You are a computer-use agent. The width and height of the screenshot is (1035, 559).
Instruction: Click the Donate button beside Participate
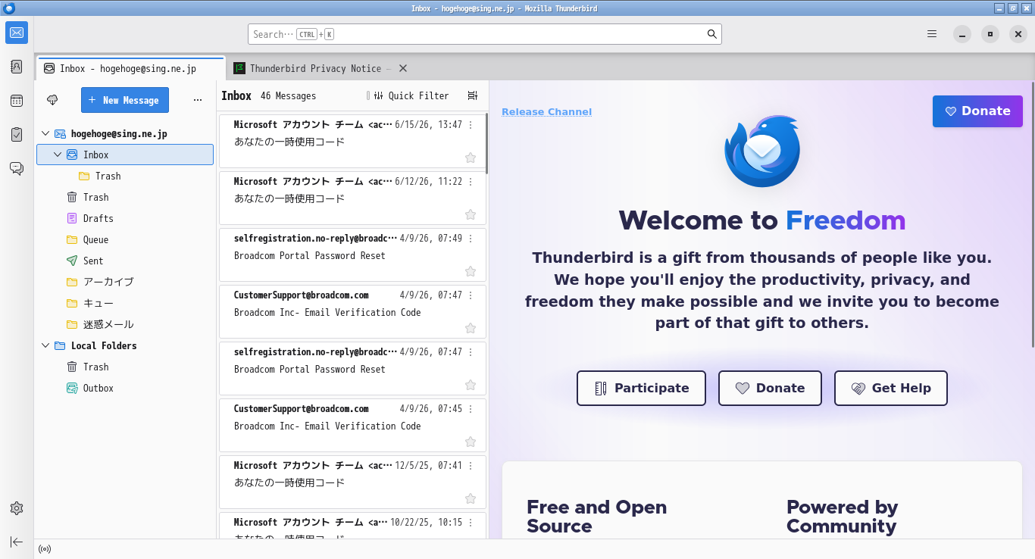770,388
